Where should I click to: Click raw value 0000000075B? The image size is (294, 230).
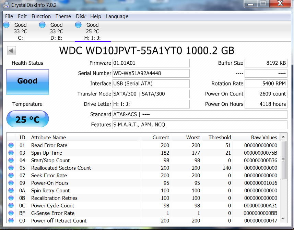(260, 153)
